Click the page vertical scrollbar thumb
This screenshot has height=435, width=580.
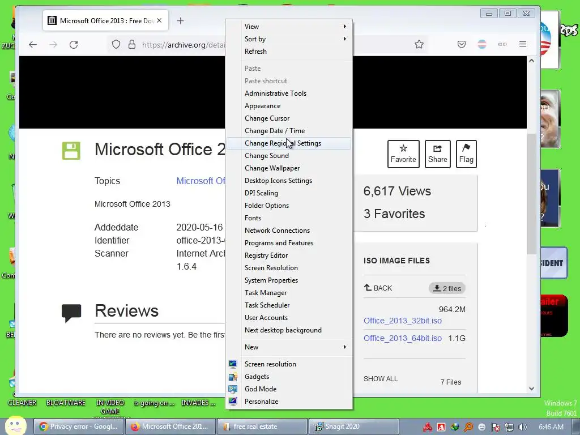point(531,194)
